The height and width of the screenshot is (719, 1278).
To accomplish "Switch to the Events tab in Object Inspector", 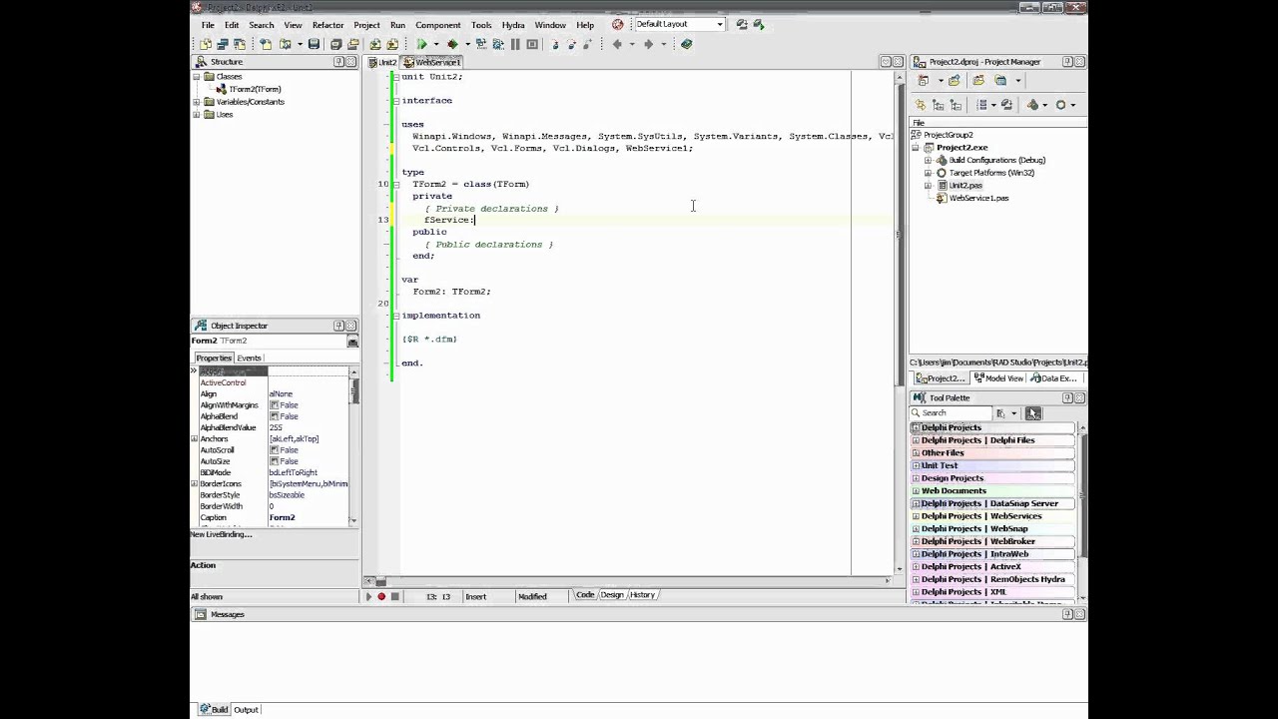I will [x=249, y=358].
